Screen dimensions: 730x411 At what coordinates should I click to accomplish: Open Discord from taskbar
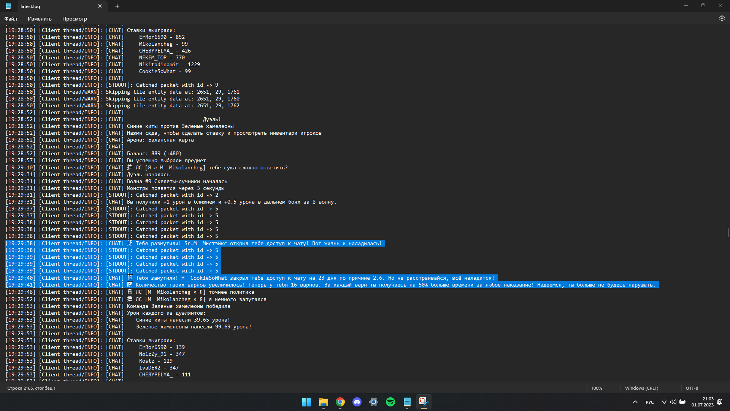tap(357, 402)
